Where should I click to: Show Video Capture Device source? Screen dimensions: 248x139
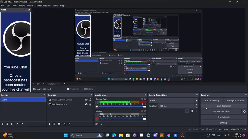point(86,100)
